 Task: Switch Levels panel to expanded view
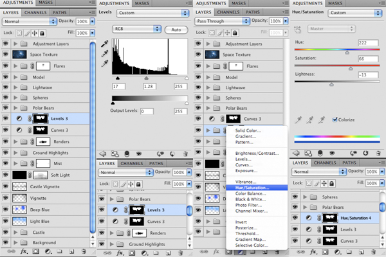(115, 154)
